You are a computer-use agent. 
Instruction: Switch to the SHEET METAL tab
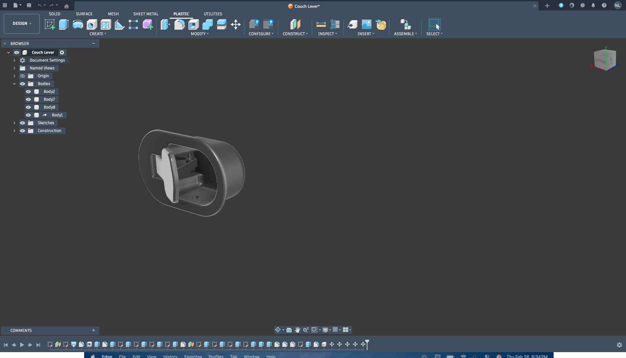pyautogui.click(x=145, y=14)
